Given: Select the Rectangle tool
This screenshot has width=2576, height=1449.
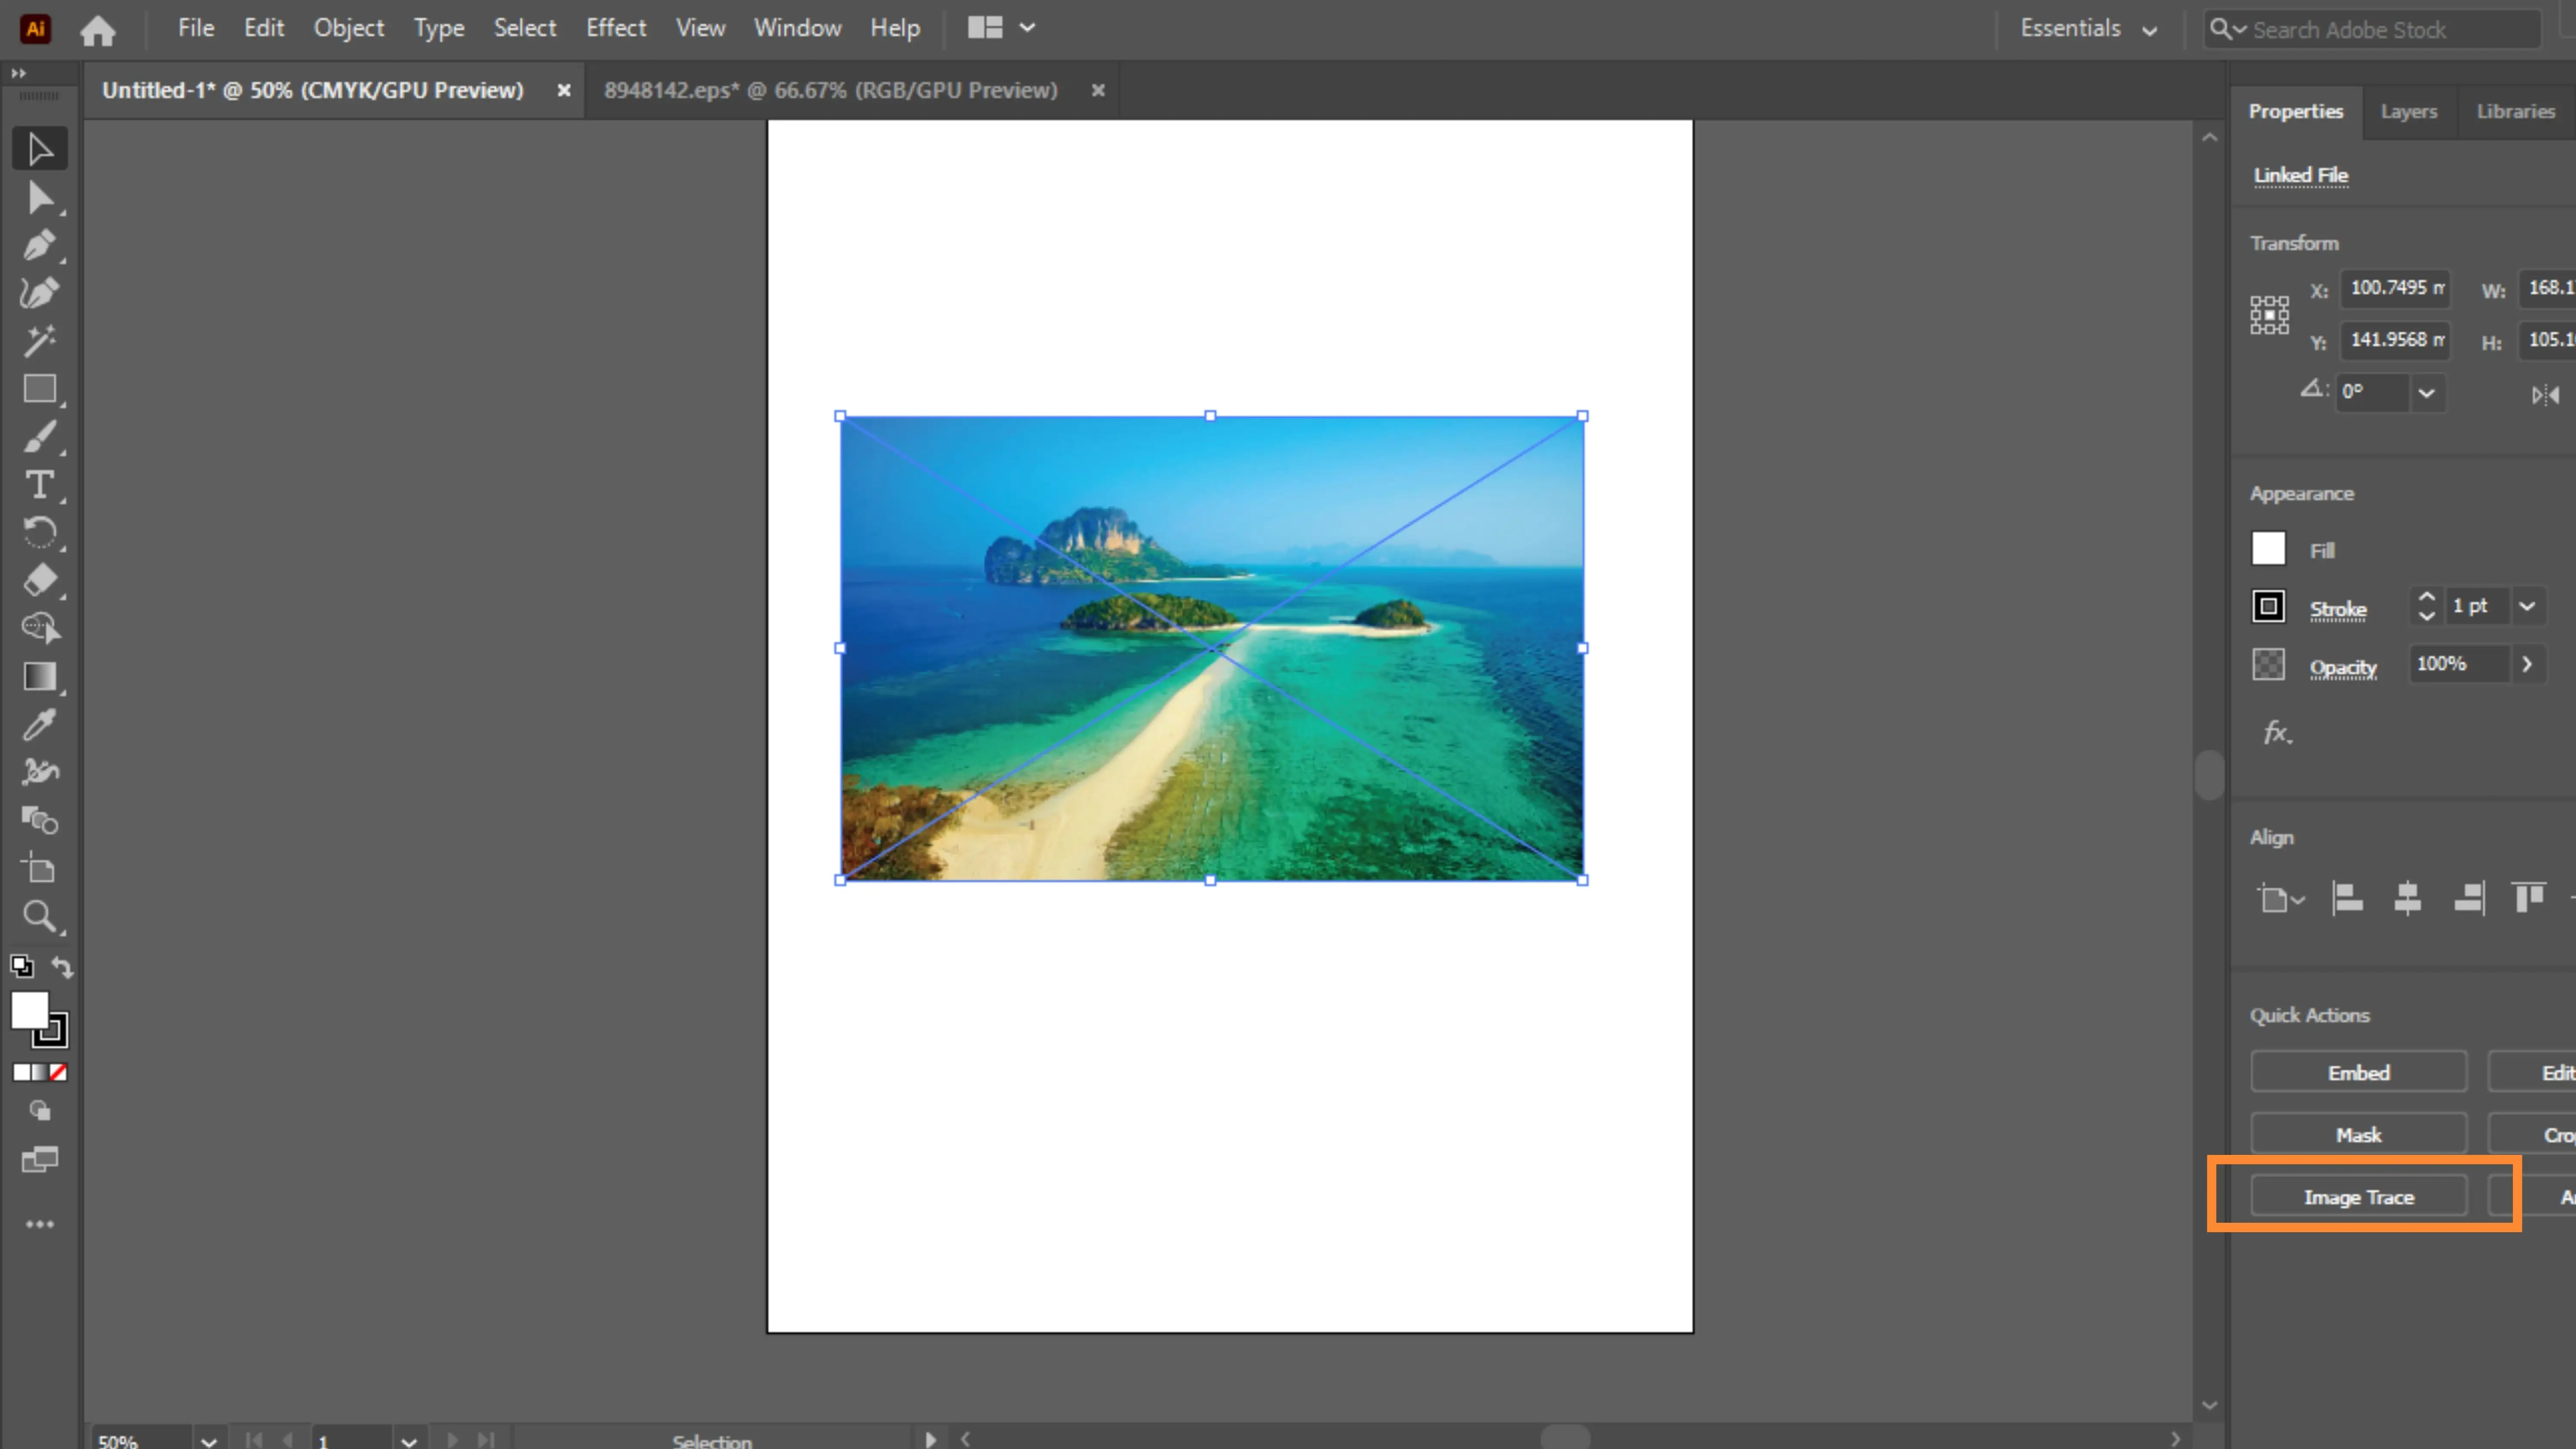Looking at the screenshot, I should (40, 389).
